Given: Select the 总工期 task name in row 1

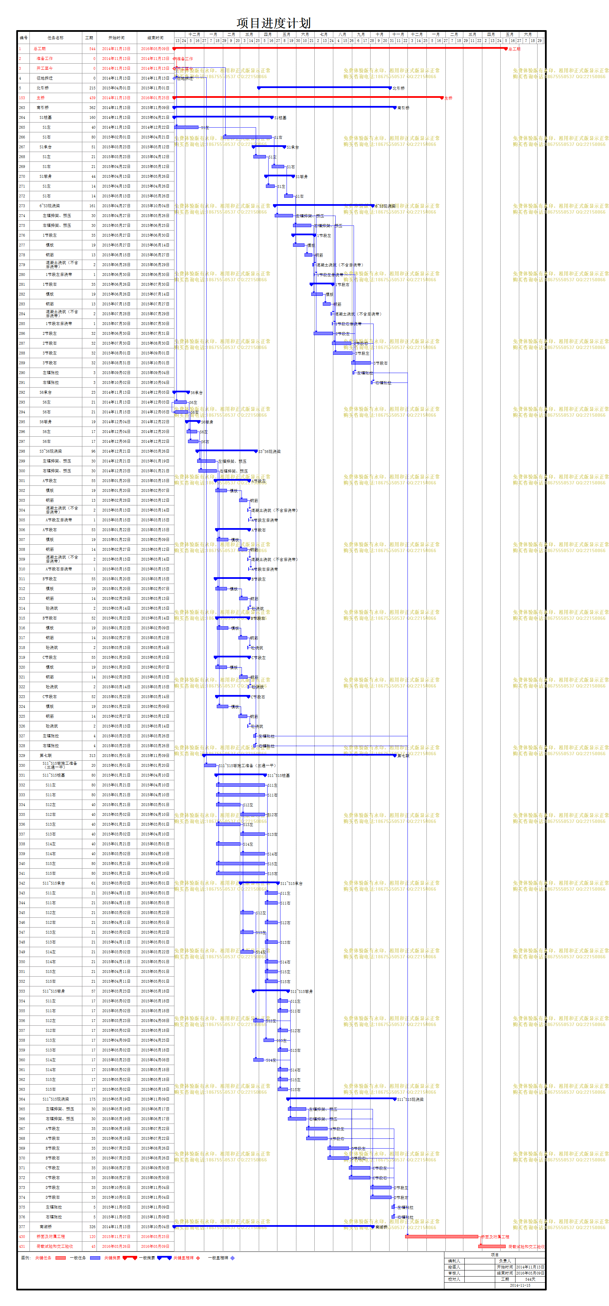Looking at the screenshot, I should point(40,49).
